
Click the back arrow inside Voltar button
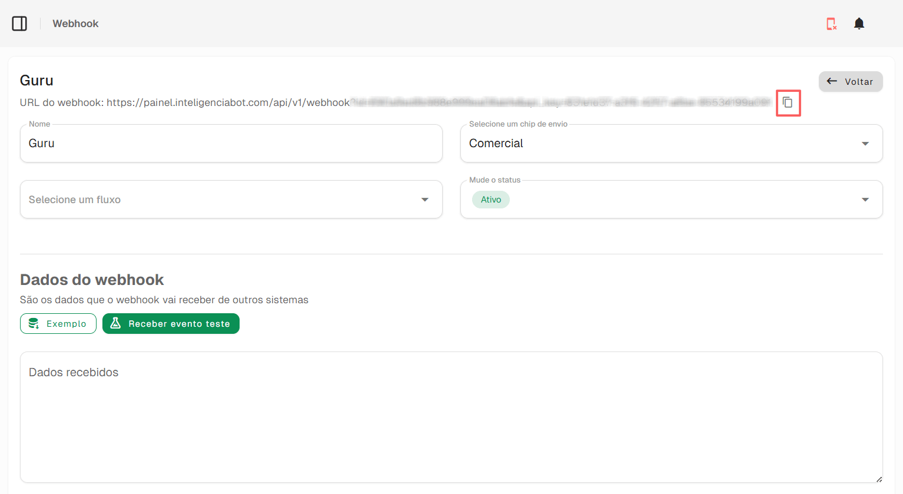tap(833, 81)
